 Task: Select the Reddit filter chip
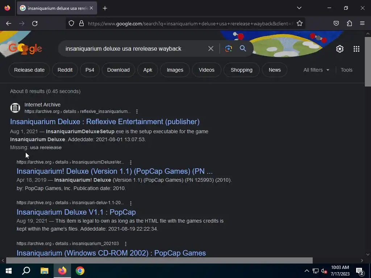(x=65, y=70)
